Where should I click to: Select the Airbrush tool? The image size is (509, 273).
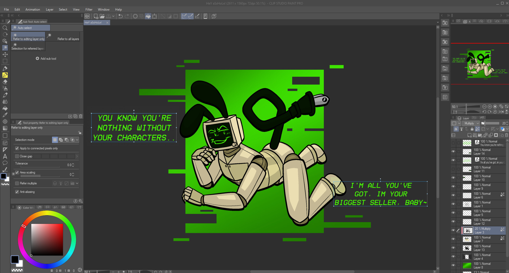pyautogui.click(x=5, y=88)
